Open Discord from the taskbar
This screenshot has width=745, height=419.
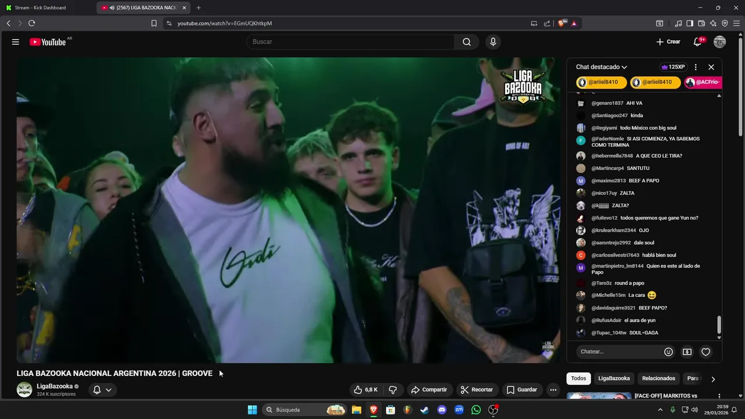tap(442, 410)
